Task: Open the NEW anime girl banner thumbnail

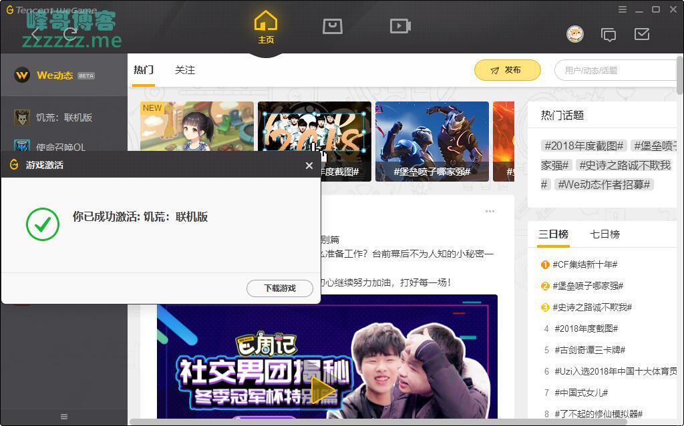Action: tap(197, 126)
